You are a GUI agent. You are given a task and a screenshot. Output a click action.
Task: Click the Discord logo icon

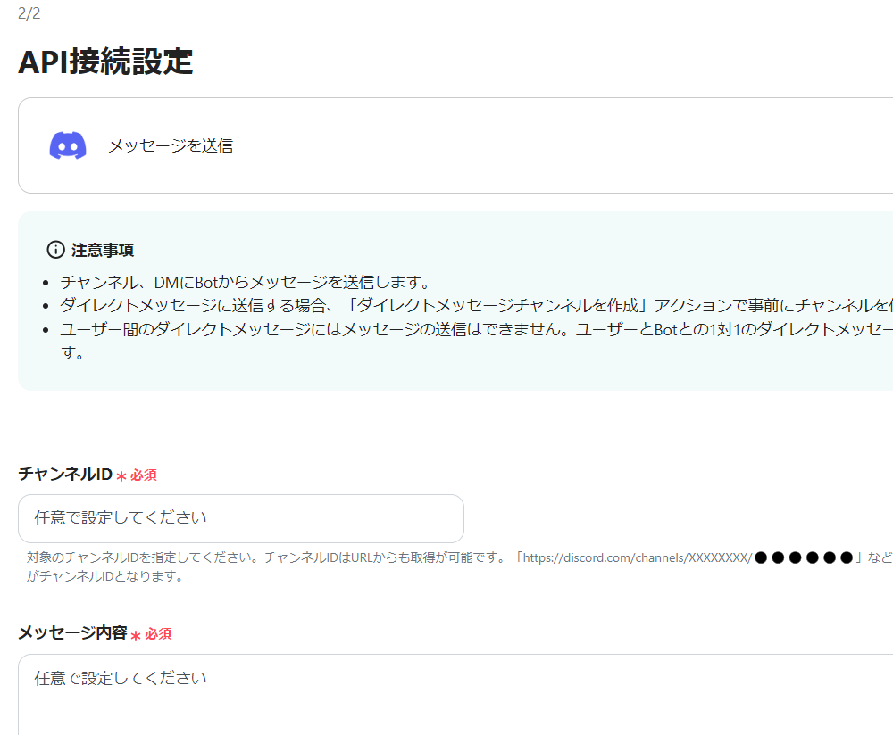(x=68, y=145)
